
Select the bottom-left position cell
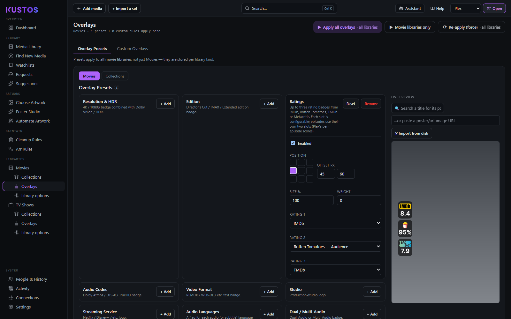tap(293, 179)
